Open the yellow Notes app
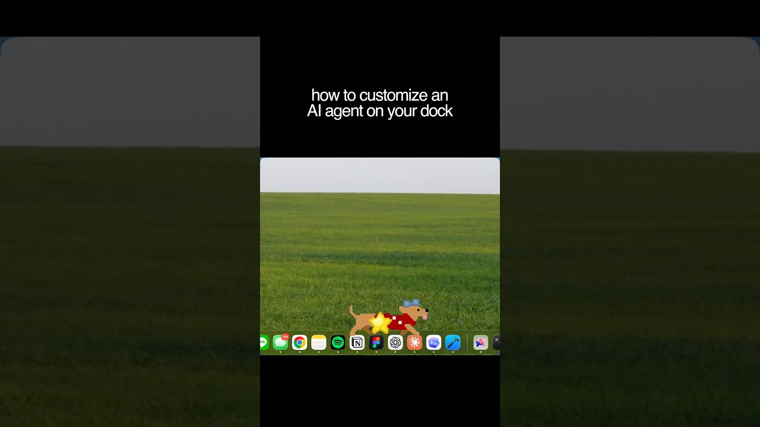Screen dimensions: 760x427 [319, 342]
